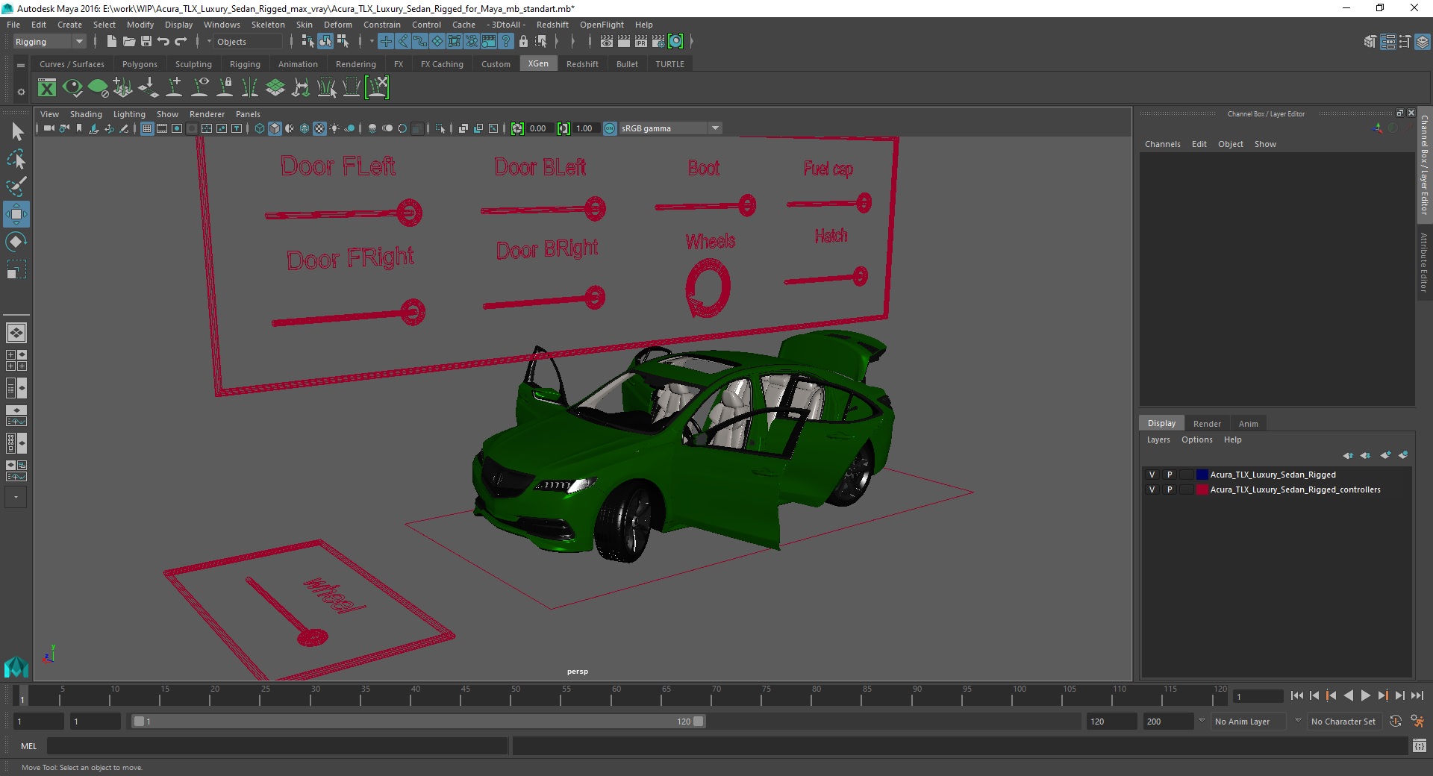Click the four-view layout icon
This screenshot has height=776, width=1433.
pyautogui.click(x=16, y=360)
